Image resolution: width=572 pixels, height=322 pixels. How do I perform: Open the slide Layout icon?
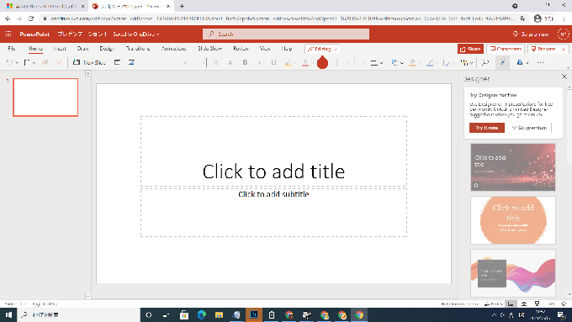[117, 62]
